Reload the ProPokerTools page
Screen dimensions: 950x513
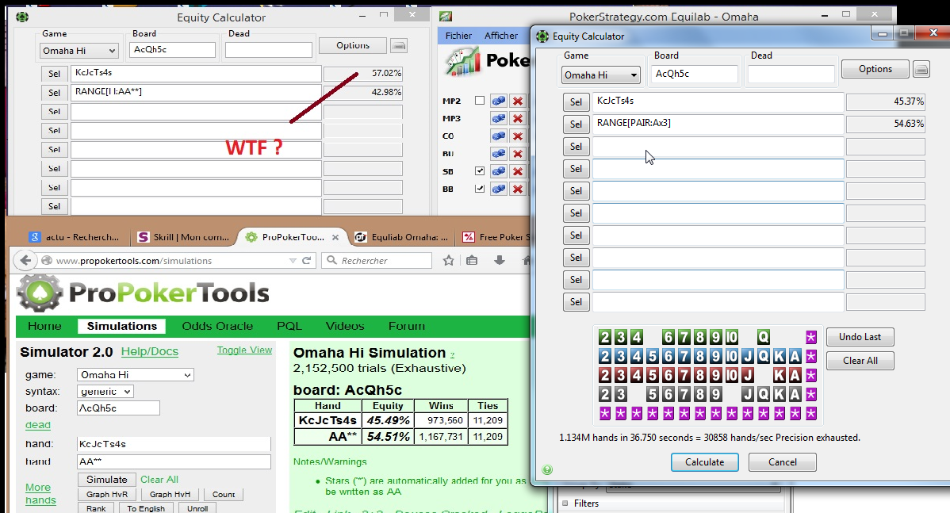point(307,260)
